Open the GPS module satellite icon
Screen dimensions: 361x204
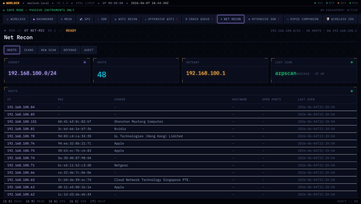tap(81, 19)
